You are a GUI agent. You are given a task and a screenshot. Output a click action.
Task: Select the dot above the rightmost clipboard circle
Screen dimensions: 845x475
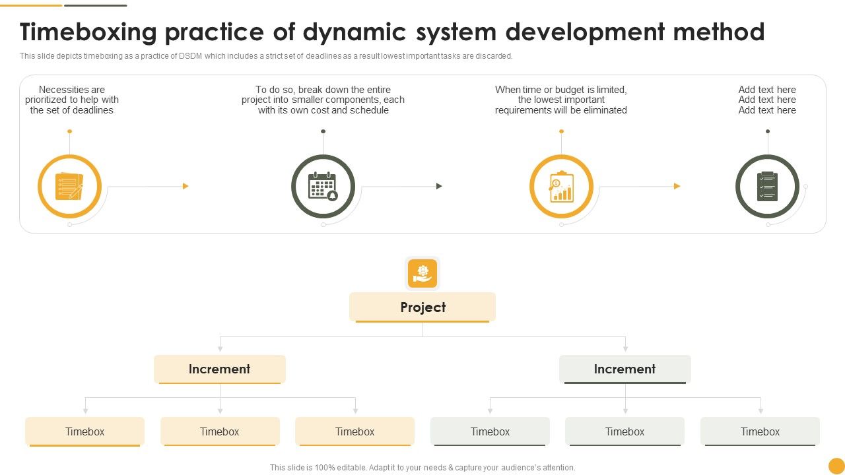tap(767, 131)
